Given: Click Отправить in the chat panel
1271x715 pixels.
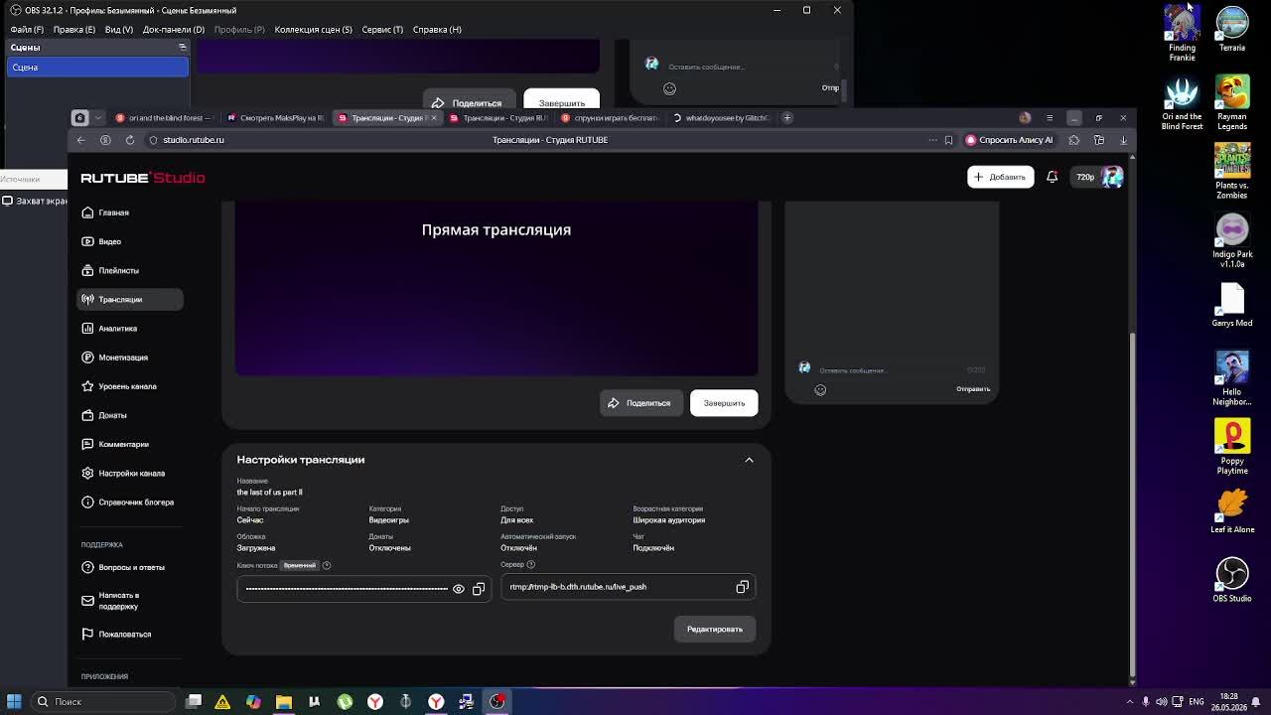Looking at the screenshot, I should 973,389.
